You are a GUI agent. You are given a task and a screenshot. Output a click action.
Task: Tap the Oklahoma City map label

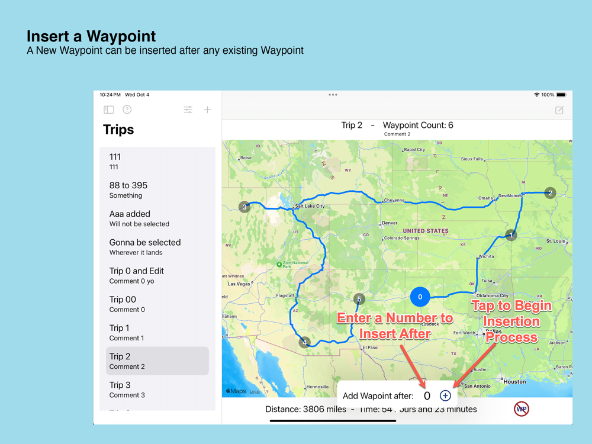coord(493,295)
